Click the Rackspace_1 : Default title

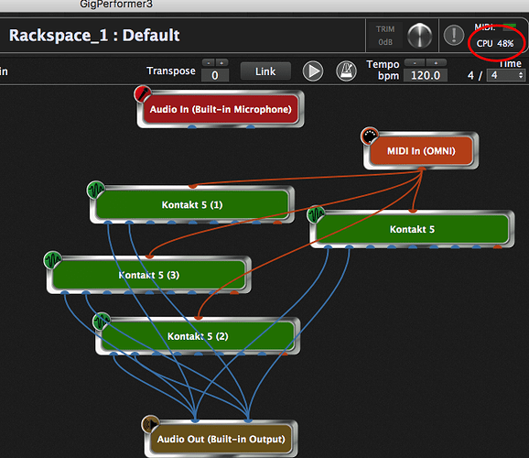coord(94,35)
